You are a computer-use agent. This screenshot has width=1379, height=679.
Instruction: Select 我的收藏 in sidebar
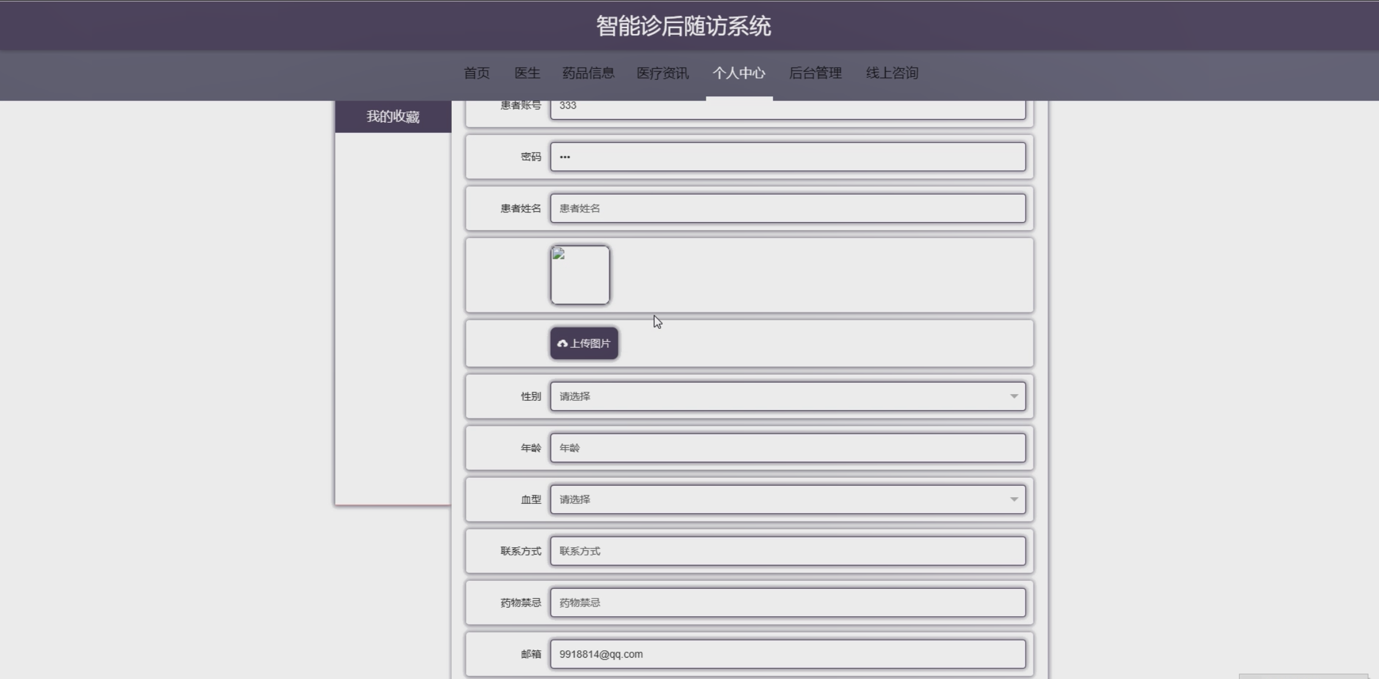(x=393, y=117)
